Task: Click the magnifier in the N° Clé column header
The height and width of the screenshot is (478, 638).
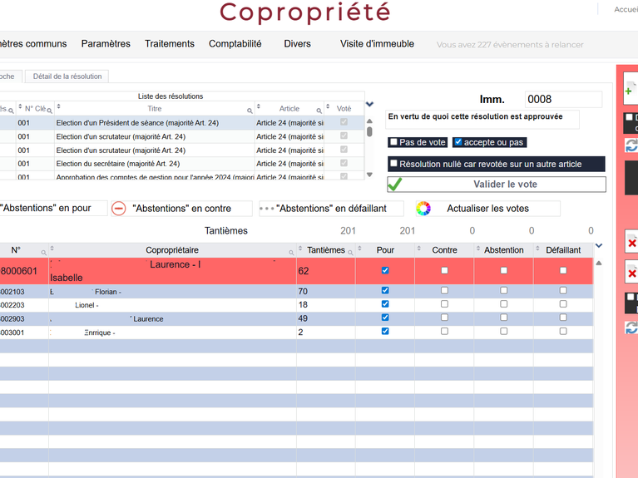Action: click(49, 111)
